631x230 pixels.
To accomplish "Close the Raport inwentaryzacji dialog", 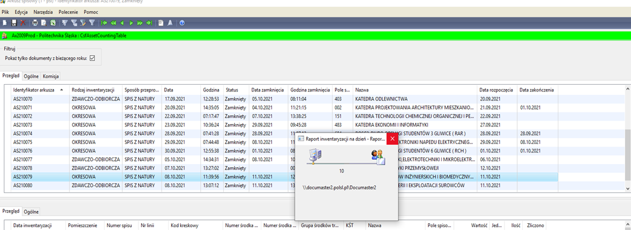I will 393,138.
